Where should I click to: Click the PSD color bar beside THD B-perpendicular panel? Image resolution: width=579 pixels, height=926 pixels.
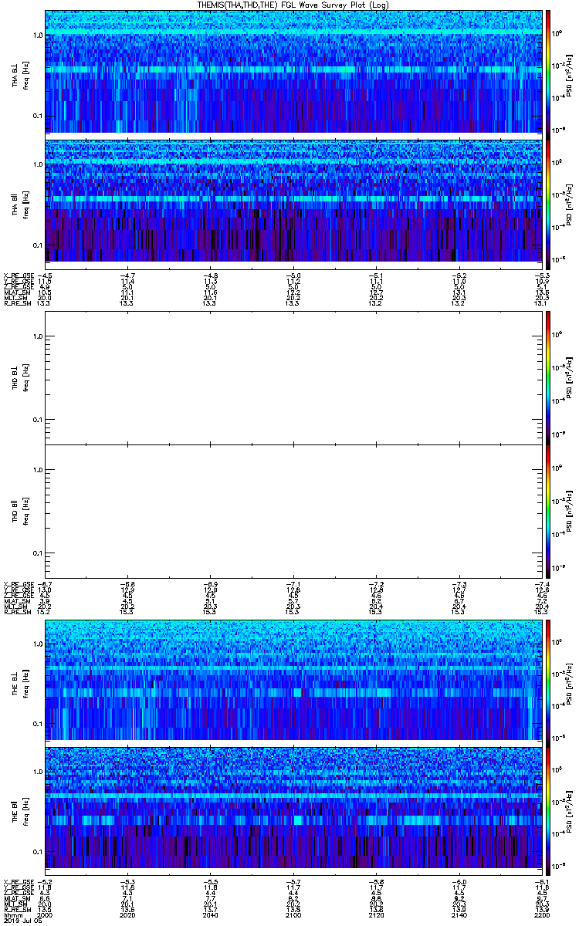click(548, 377)
